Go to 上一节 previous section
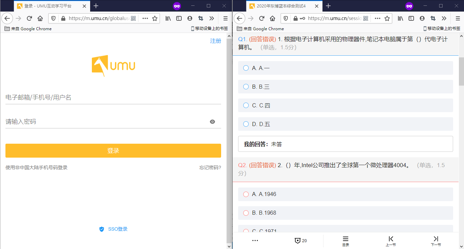This screenshot has width=464, height=249. point(391,241)
